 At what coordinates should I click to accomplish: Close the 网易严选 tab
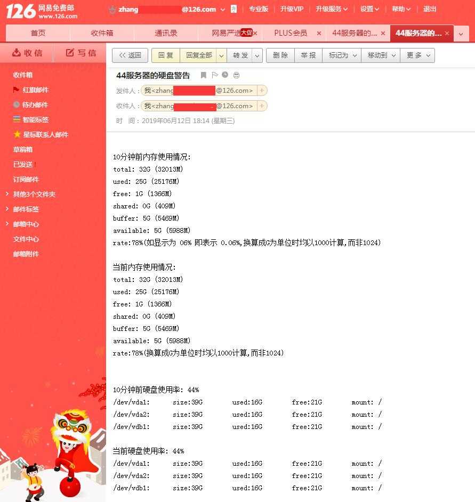coord(255,33)
